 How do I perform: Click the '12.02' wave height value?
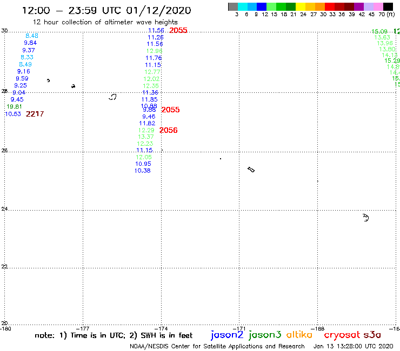click(x=151, y=79)
